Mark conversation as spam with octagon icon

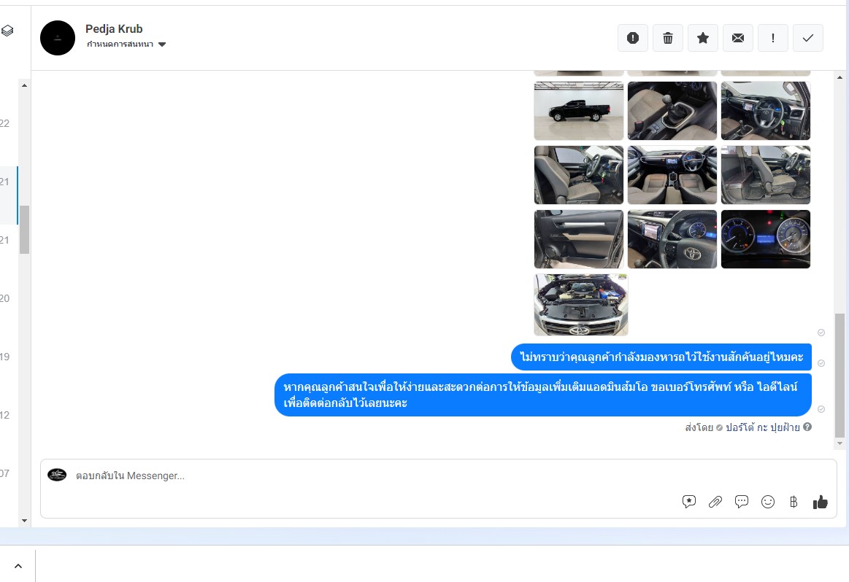click(633, 38)
